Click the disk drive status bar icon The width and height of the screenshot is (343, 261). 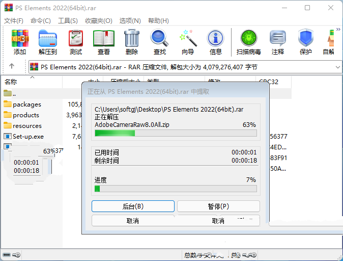pos(7,255)
